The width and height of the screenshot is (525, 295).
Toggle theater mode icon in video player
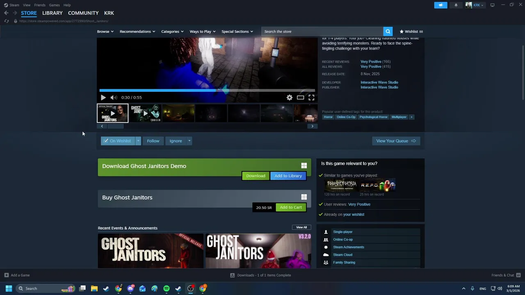pos(301,98)
